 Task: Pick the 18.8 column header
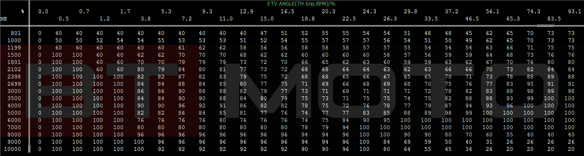point(308,19)
